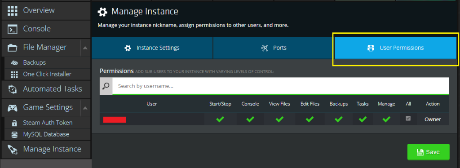Image resolution: width=460 pixels, height=168 pixels.
Task: Click the Console column header
Action: pyautogui.click(x=250, y=104)
